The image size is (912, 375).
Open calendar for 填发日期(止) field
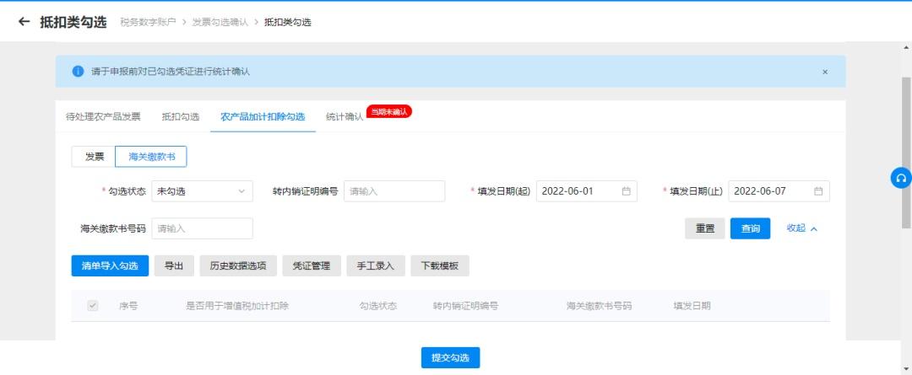tap(818, 191)
